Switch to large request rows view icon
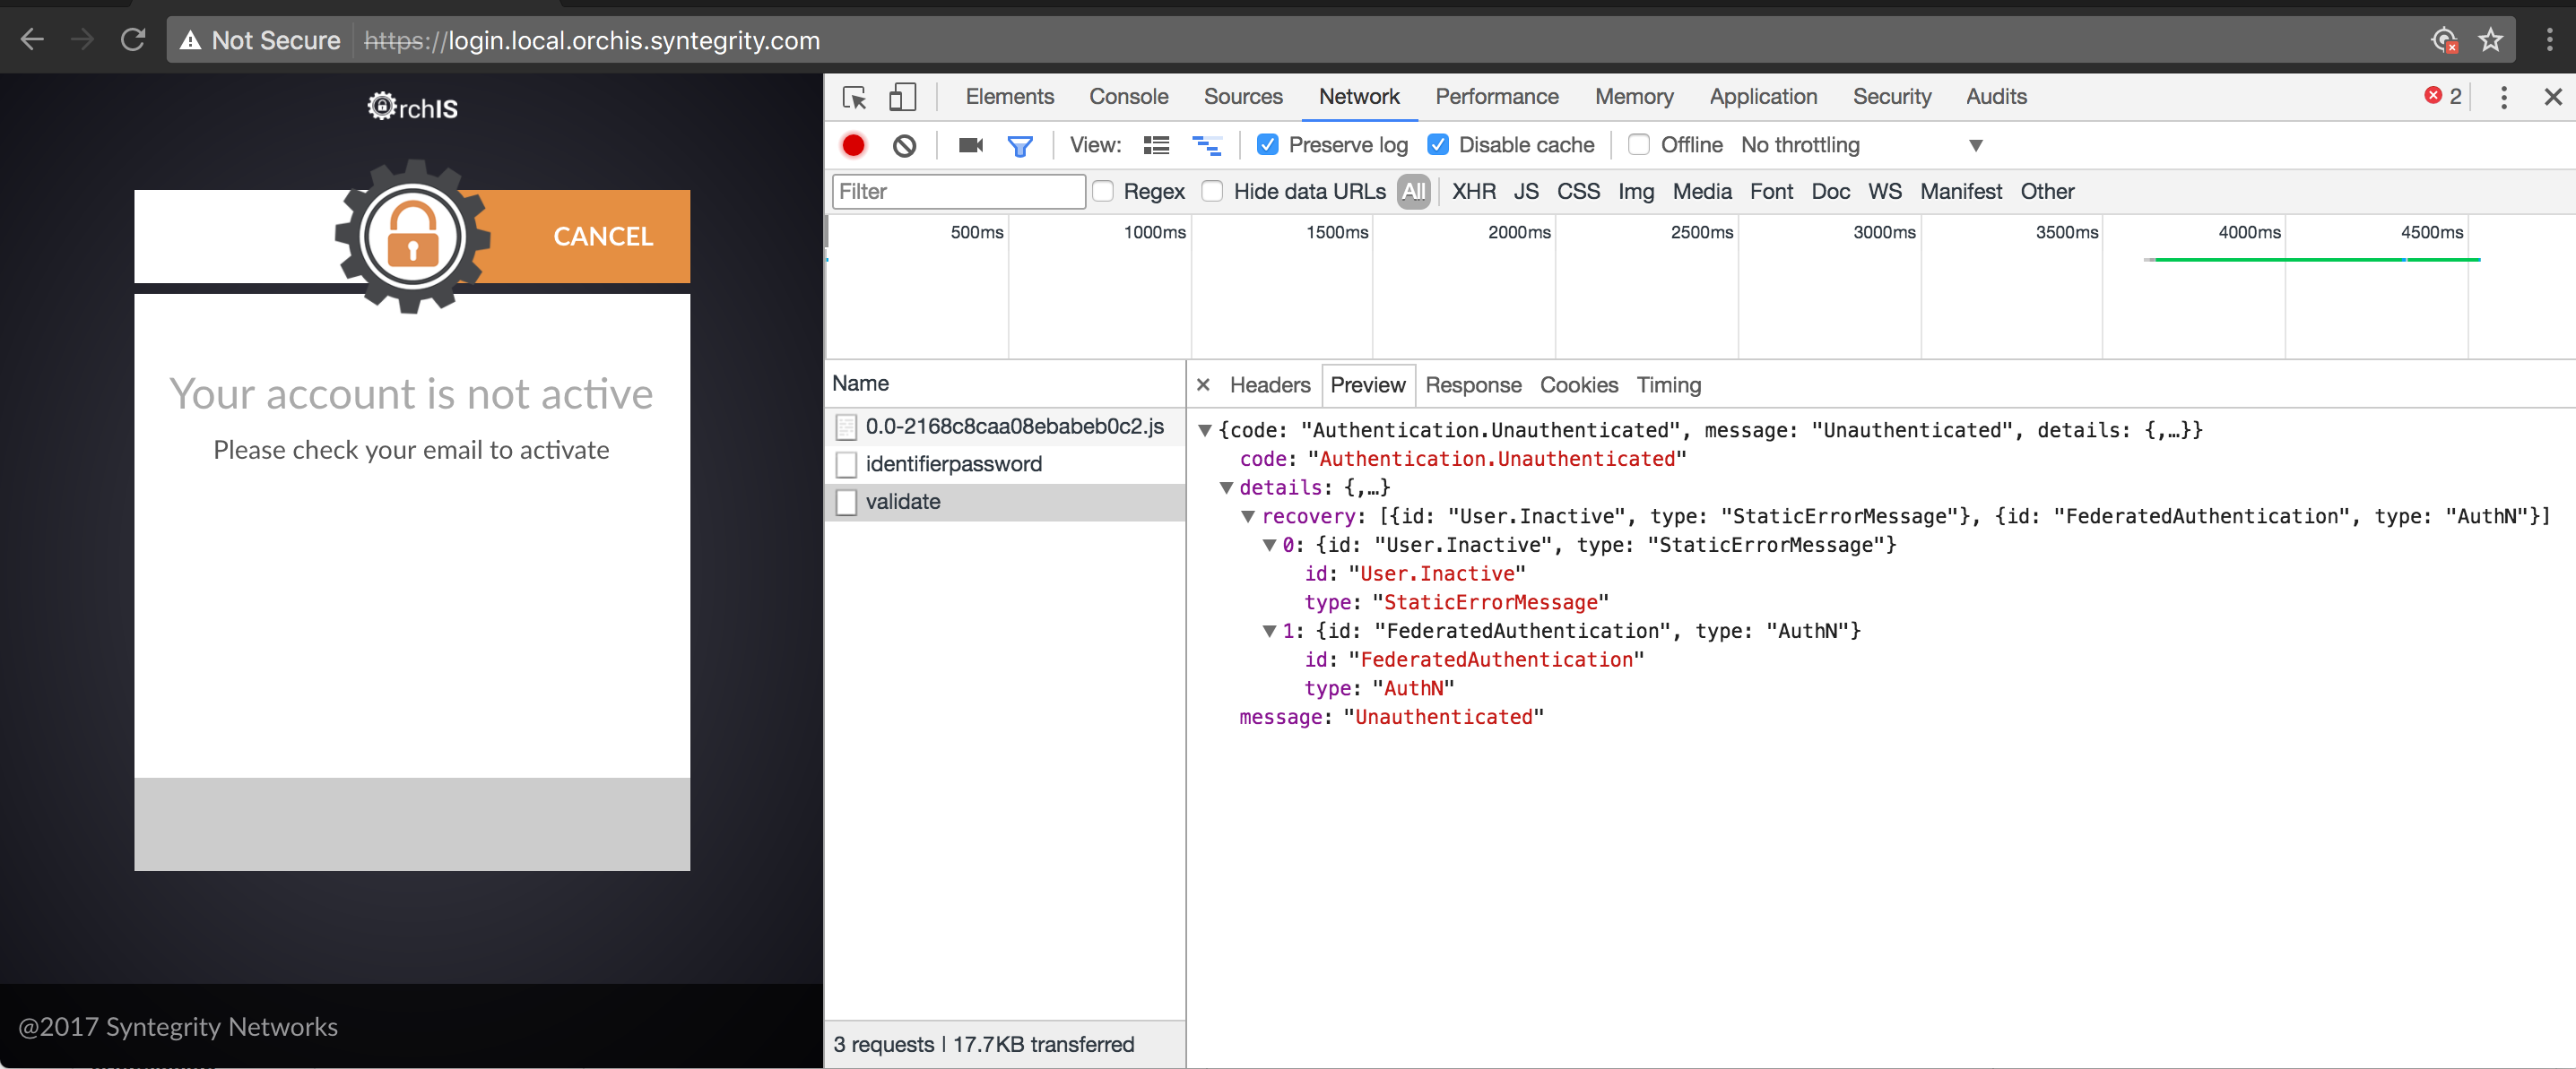 click(x=1156, y=146)
